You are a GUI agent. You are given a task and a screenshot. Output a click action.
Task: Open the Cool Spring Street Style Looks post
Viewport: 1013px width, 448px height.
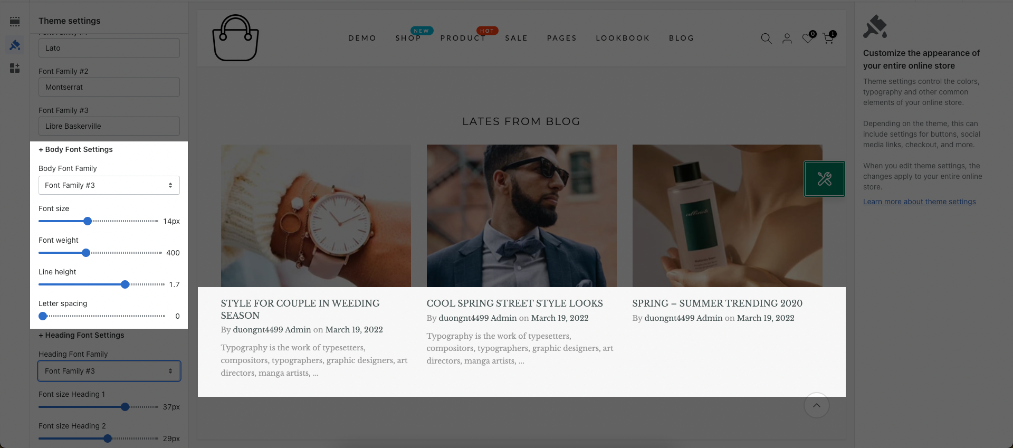[x=514, y=303]
